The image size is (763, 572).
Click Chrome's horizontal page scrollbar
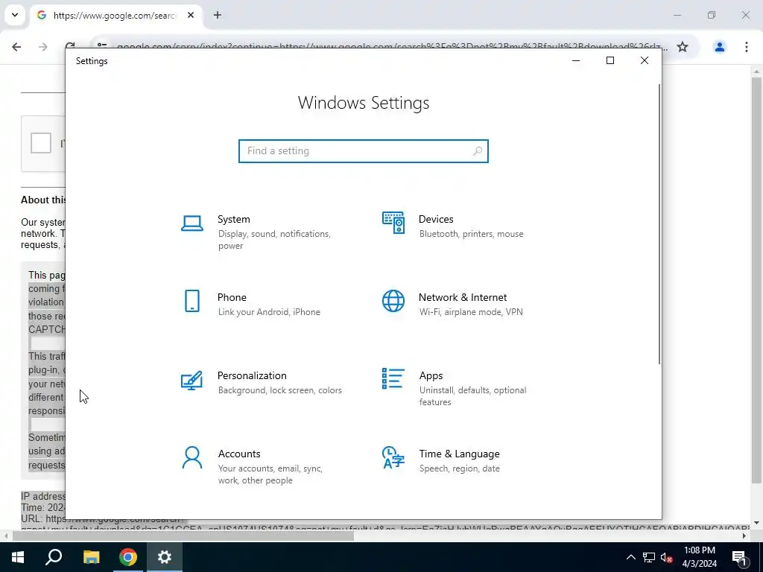point(183,536)
